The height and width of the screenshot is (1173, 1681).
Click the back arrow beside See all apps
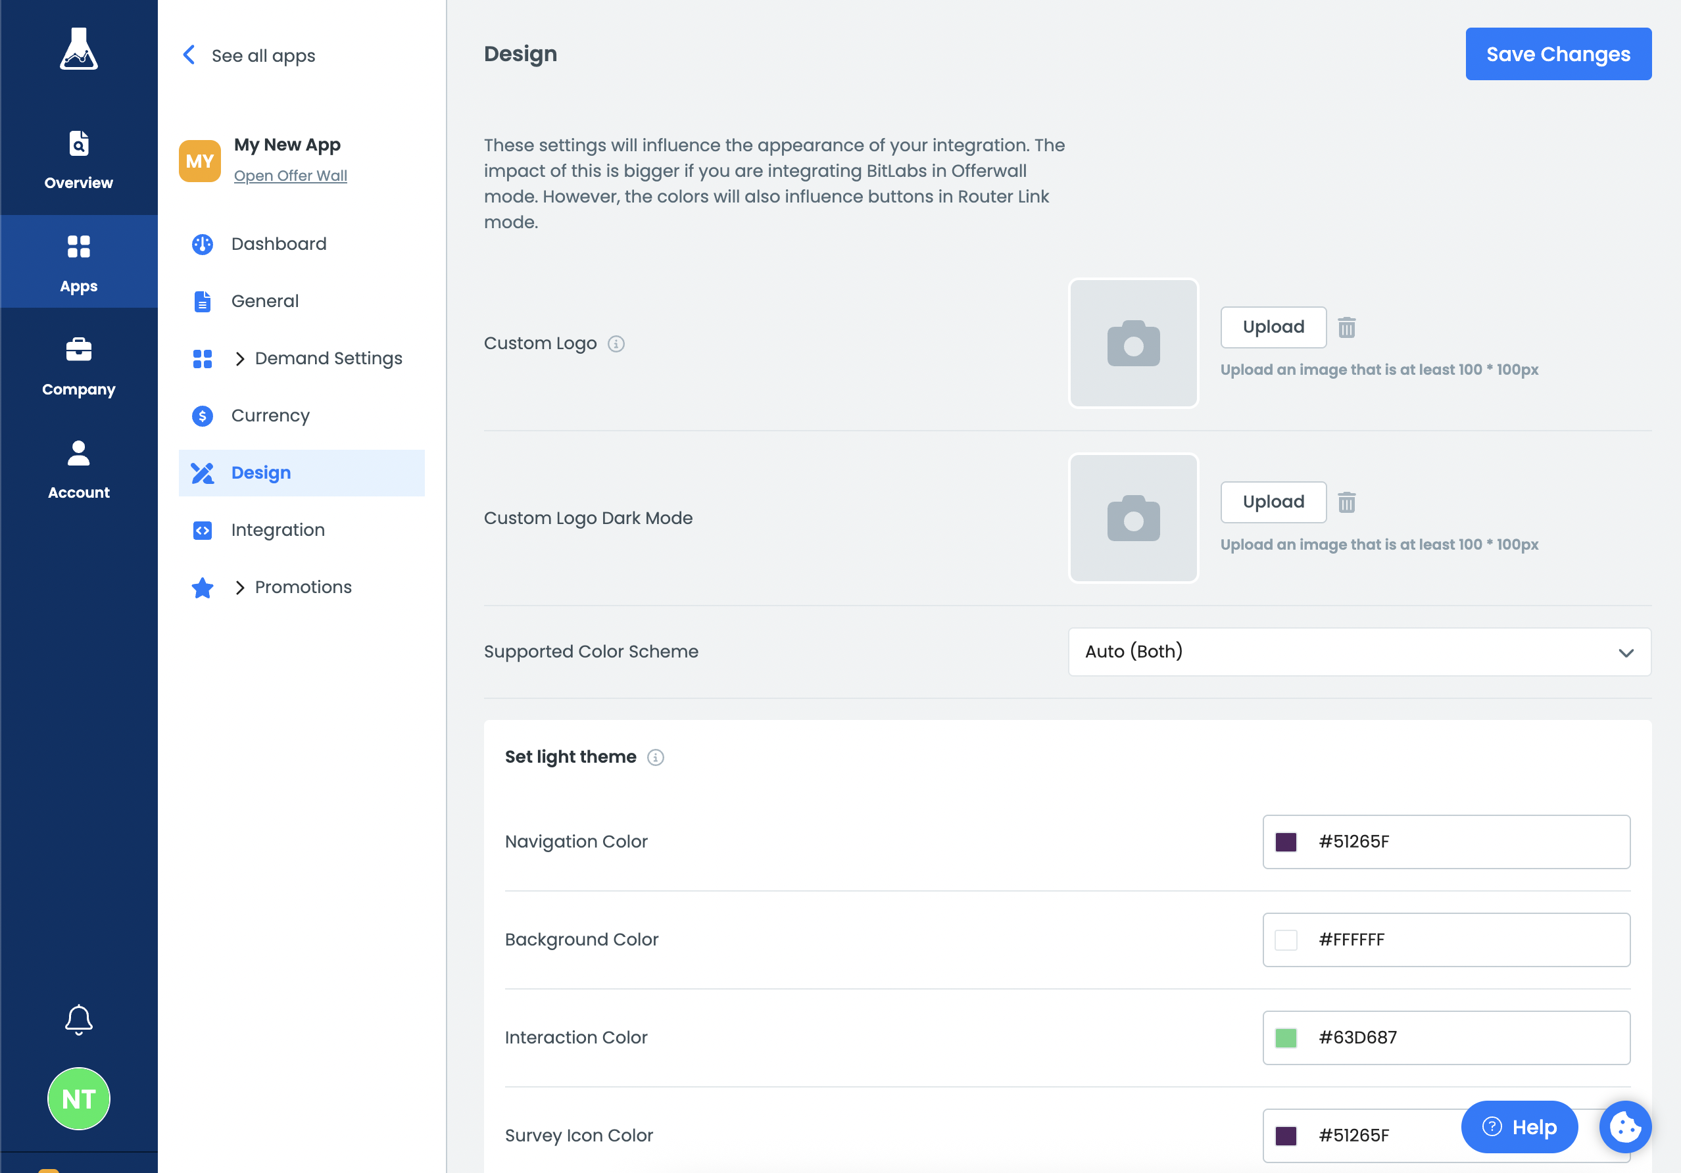point(189,55)
